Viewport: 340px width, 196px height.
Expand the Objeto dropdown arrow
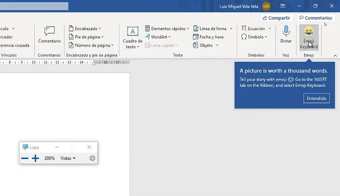click(x=217, y=45)
